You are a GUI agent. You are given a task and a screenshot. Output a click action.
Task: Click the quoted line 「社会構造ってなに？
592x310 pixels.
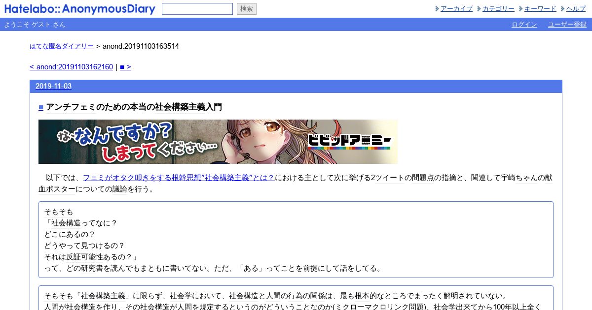(80, 223)
